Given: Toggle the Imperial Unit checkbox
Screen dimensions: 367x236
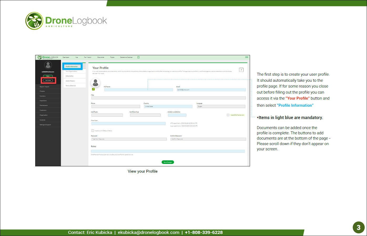Looking at the screenshot, I should pyautogui.click(x=93, y=131).
